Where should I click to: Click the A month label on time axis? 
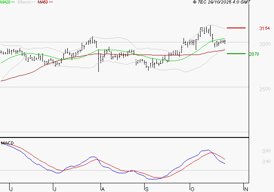[103, 189]
